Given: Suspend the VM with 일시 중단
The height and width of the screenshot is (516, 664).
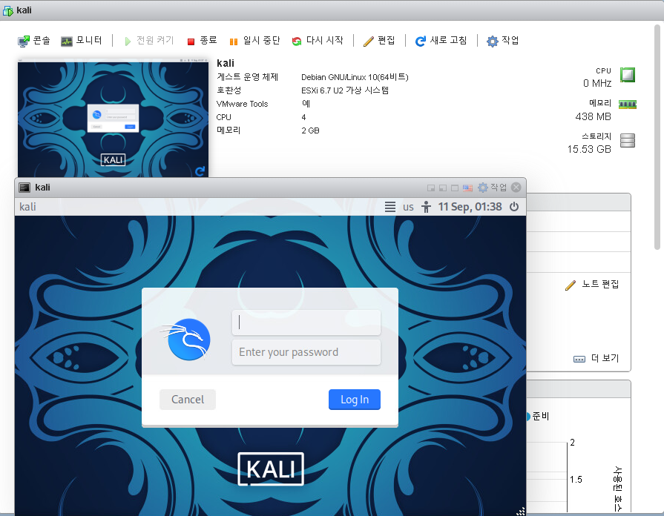Looking at the screenshot, I should point(254,41).
